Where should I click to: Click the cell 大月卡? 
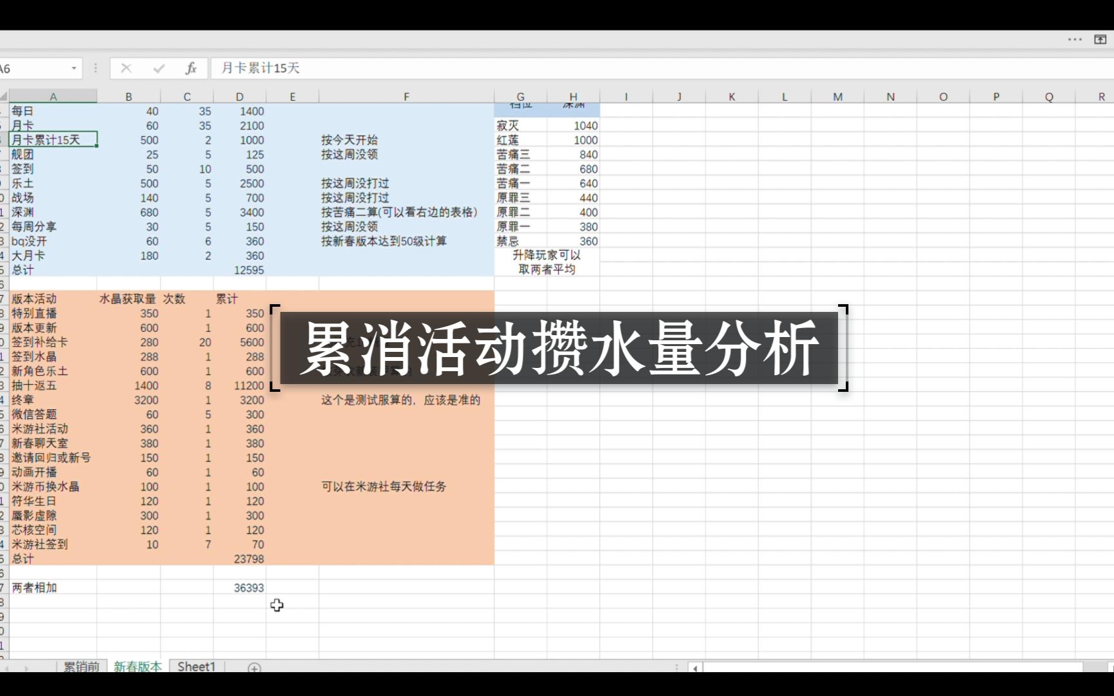point(53,256)
